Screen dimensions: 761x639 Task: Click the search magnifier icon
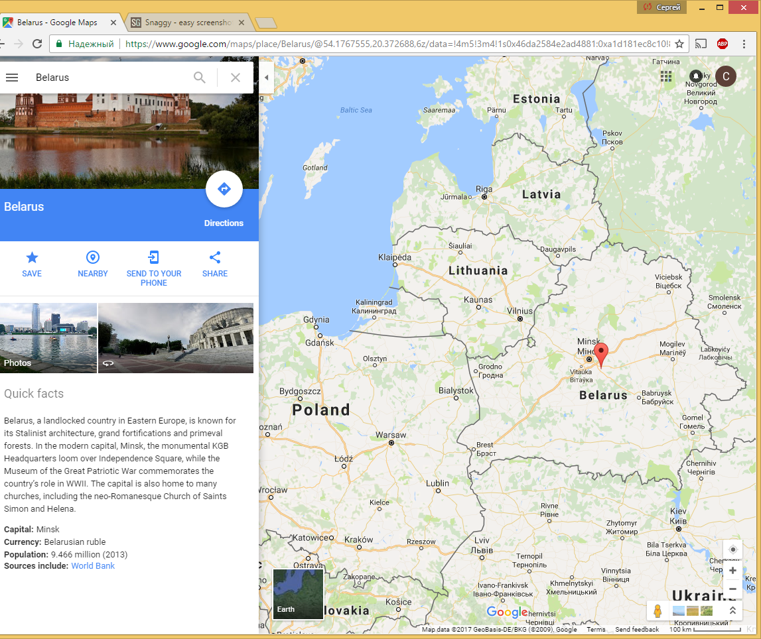pos(200,78)
